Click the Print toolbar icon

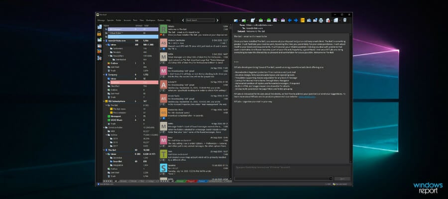click(x=321, y=20)
